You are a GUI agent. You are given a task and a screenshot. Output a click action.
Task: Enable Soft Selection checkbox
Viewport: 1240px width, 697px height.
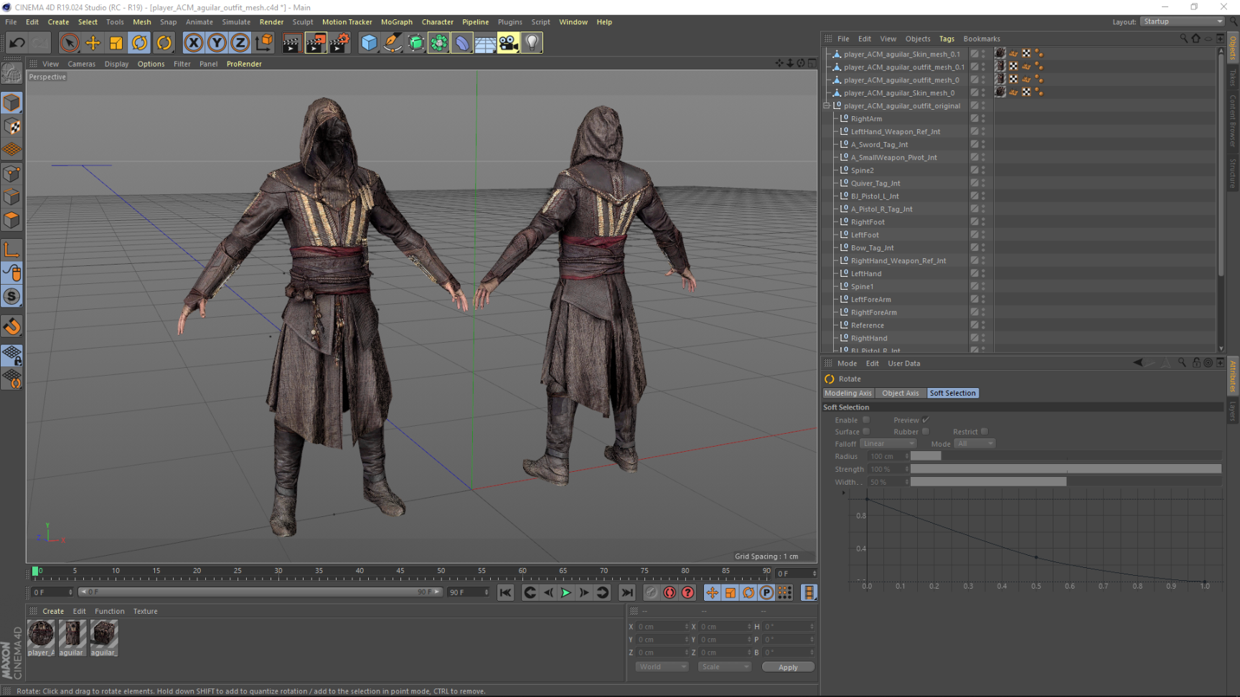[x=866, y=420]
